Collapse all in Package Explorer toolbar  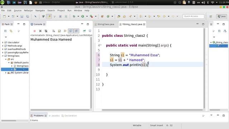point(5,31)
